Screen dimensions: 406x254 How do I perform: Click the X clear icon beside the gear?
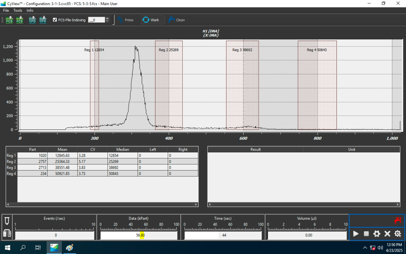(x=387, y=234)
